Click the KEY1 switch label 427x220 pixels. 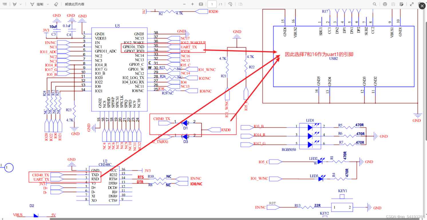[343, 191]
